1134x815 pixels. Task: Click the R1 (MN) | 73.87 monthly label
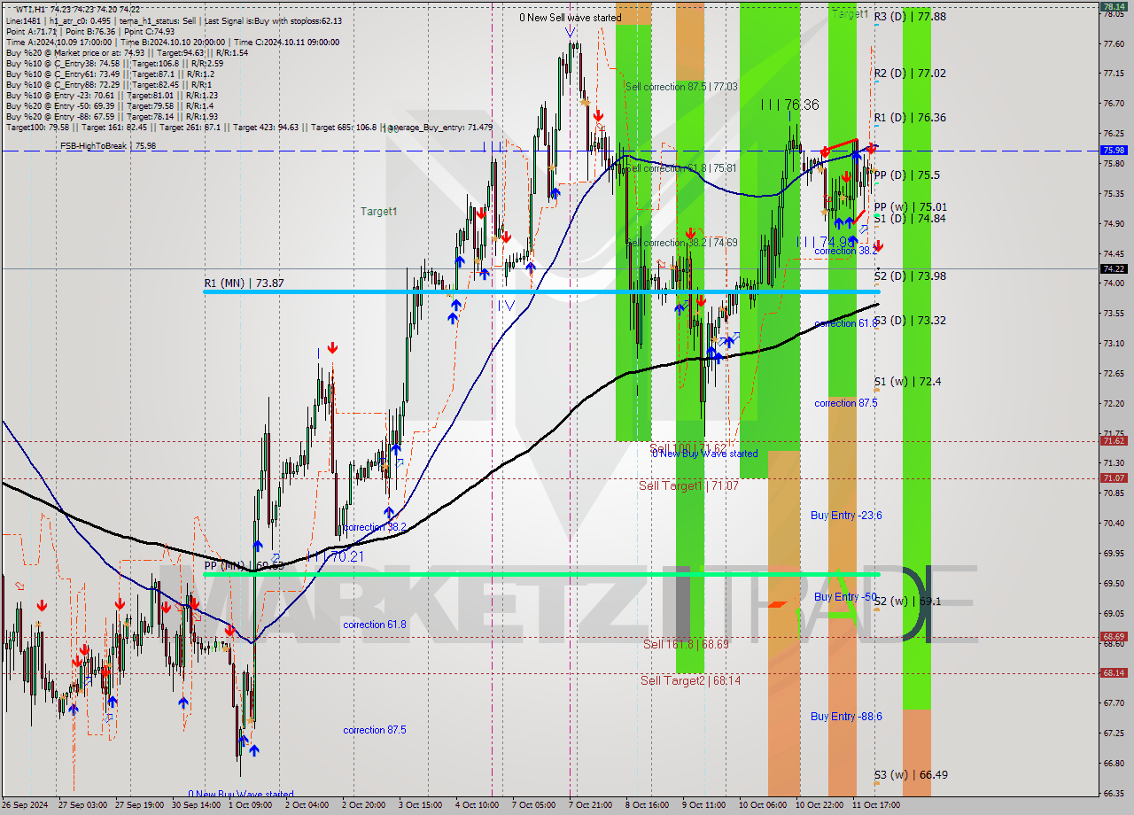[x=244, y=283]
